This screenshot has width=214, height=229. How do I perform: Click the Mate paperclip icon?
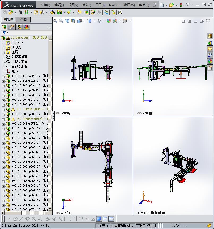20,12
